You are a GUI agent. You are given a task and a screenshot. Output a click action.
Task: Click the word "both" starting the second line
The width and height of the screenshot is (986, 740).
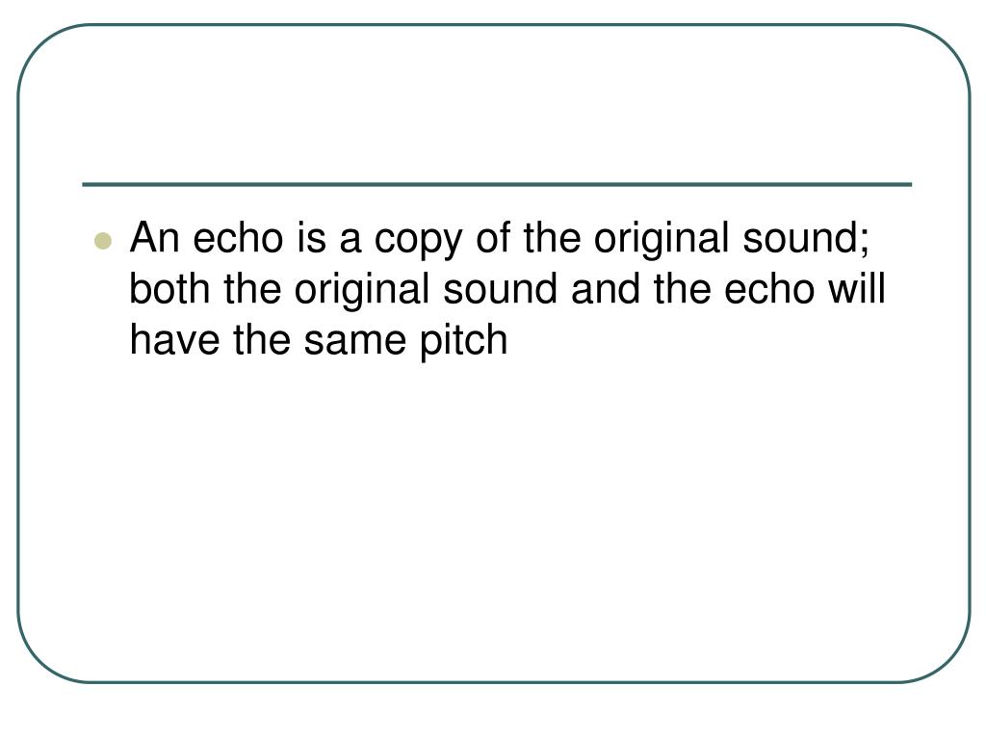[x=169, y=289]
